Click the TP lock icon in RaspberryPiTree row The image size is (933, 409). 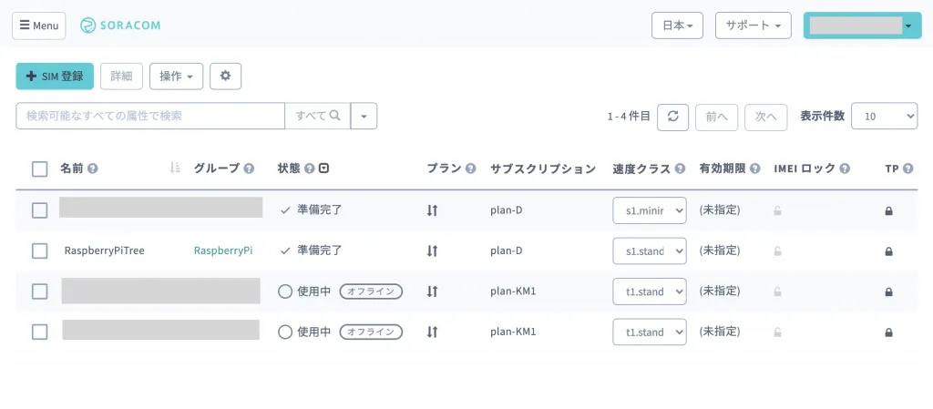888,251
